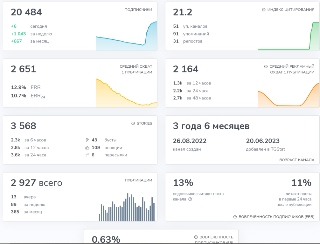The height and width of the screenshot is (244, 320).
Task: Click the ВОЗРАСТ КАНАЛА label
Action: [x=297, y=160]
